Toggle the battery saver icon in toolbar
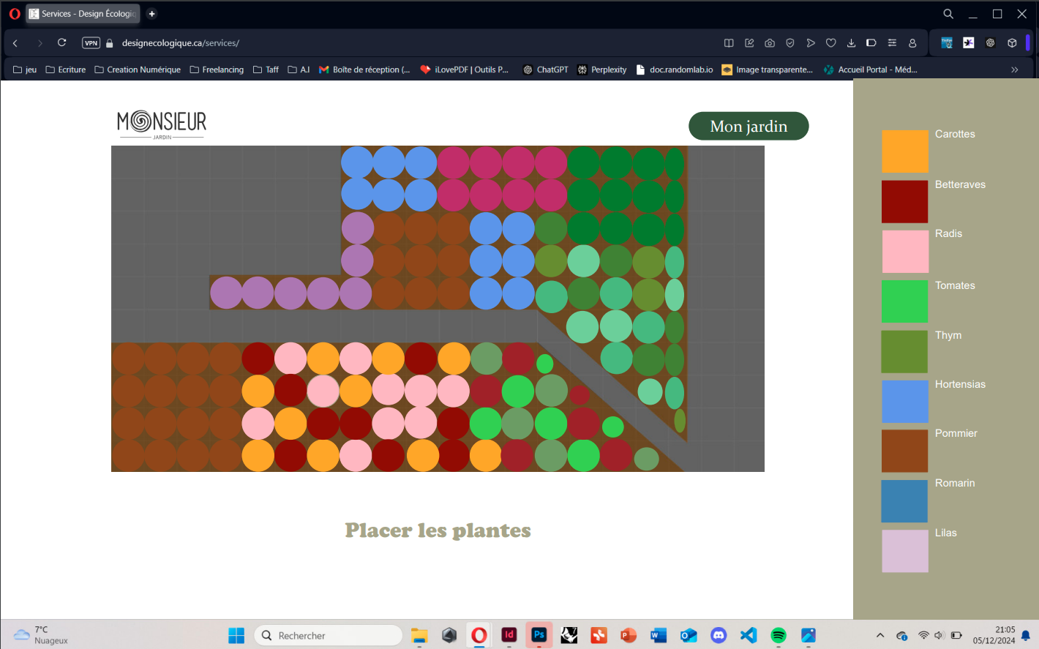Image resolution: width=1039 pixels, height=649 pixels. coord(871,43)
